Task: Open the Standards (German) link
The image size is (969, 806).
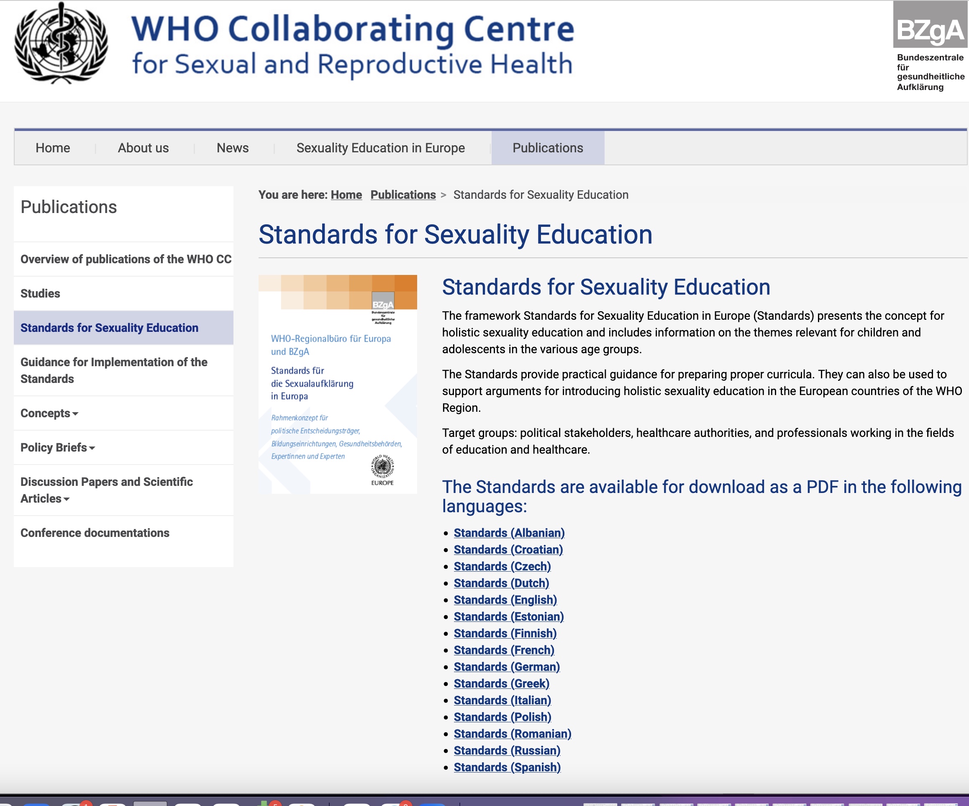Action: coord(507,667)
